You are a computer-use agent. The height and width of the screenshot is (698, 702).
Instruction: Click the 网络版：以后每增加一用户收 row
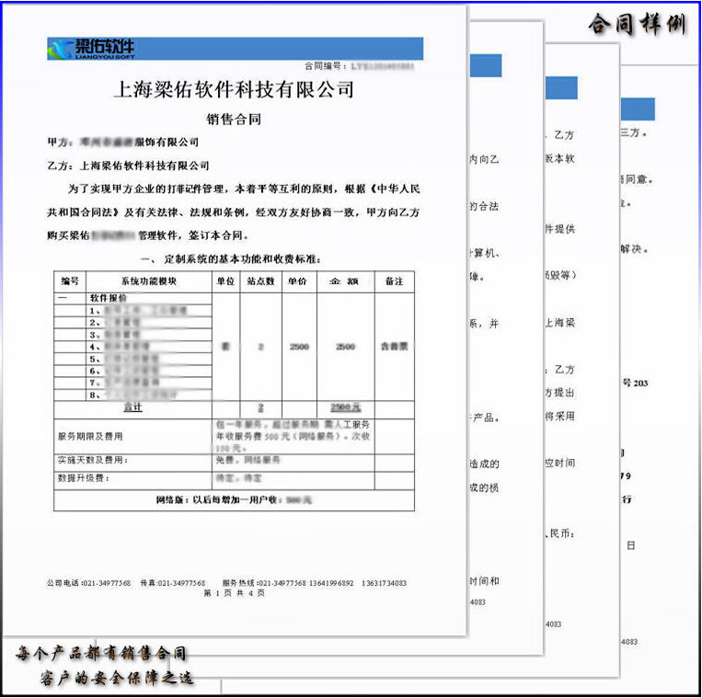point(234,500)
